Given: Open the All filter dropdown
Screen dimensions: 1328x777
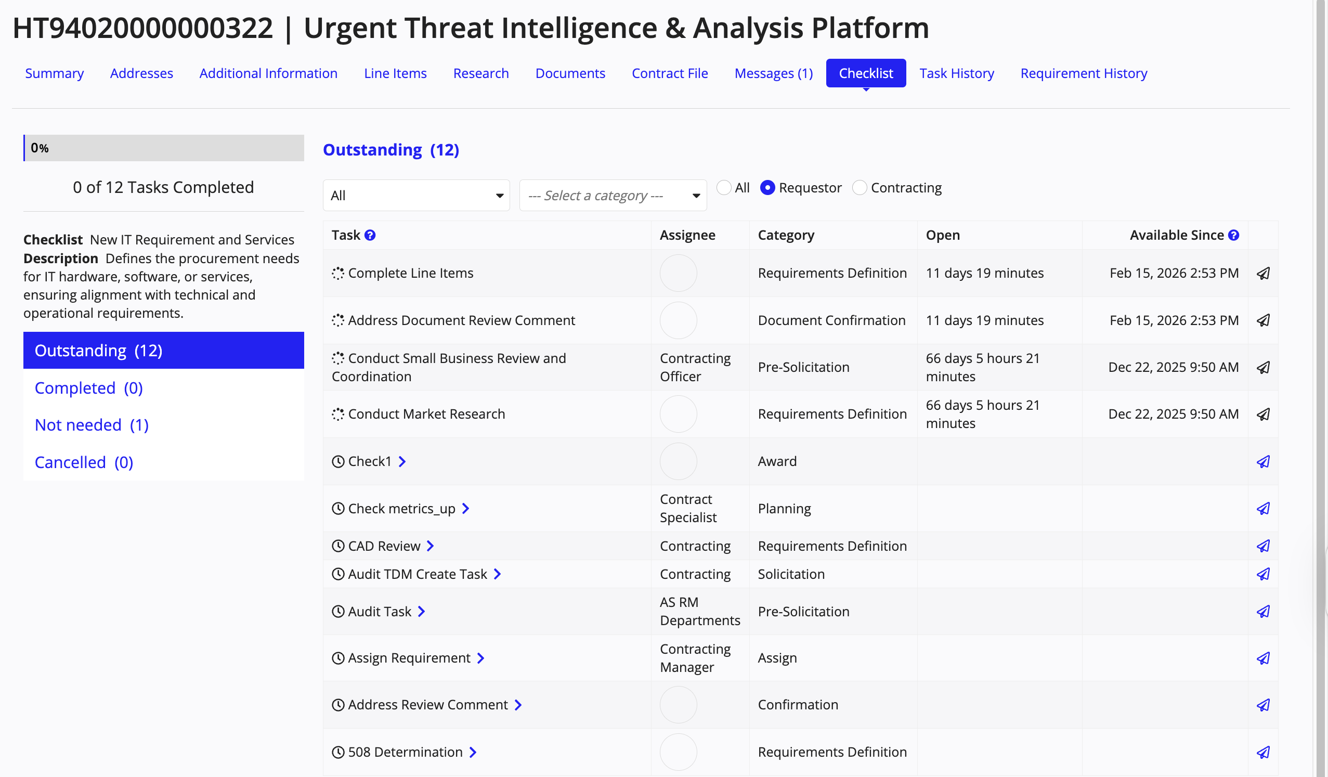Looking at the screenshot, I should click(416, 196).
